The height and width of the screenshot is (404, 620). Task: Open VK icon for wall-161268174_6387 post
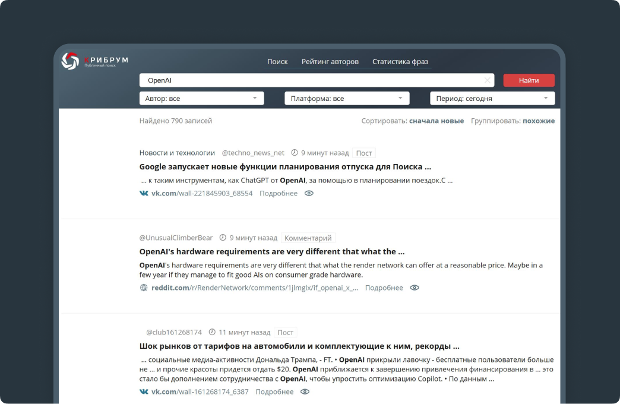144,392
